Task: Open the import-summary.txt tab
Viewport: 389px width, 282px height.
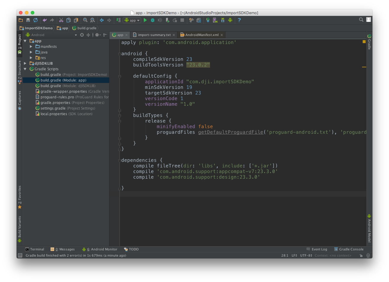Action: click(154, 35)
